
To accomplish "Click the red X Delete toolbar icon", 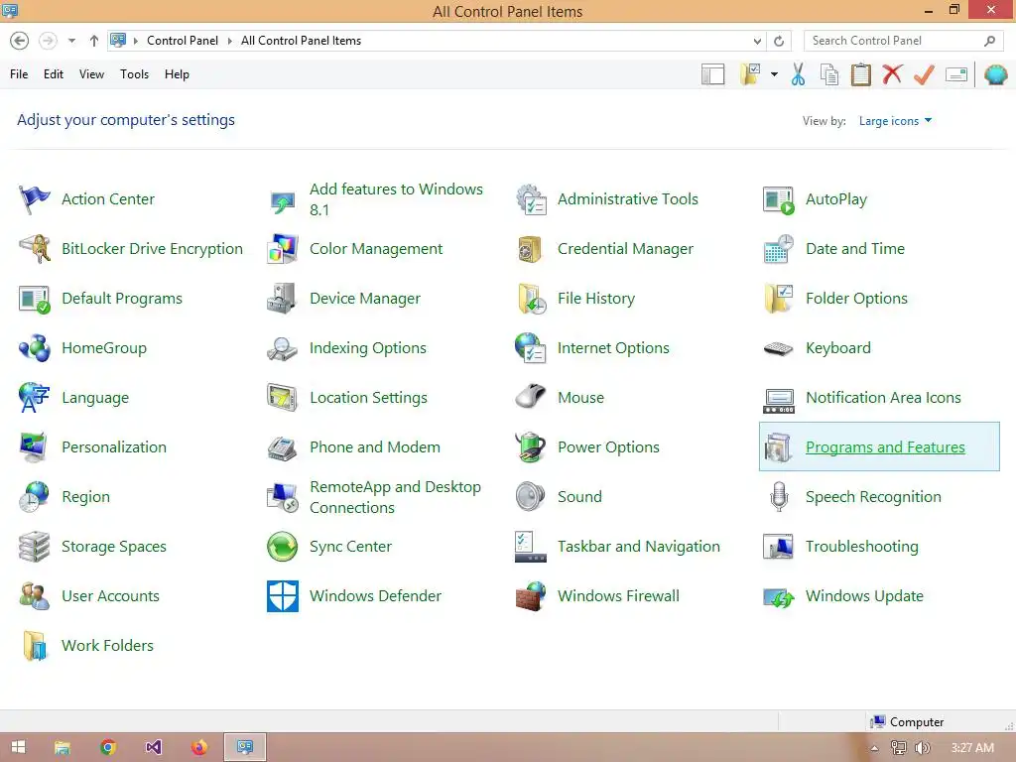I will 892,74.
